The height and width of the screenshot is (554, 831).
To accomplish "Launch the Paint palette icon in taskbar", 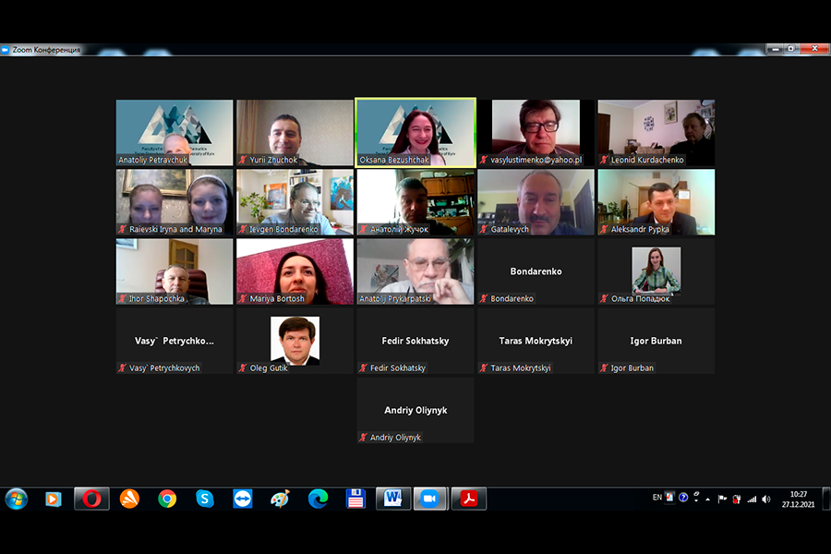I will click(280, 499).
